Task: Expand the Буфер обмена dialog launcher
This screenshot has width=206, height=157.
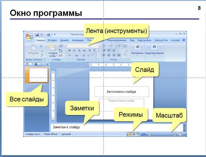Action: [x=45, y=59]
